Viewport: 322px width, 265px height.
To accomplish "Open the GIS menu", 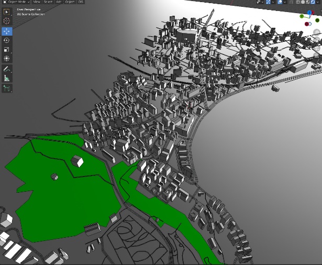I will pyautogui.click(x=81, y=2).
